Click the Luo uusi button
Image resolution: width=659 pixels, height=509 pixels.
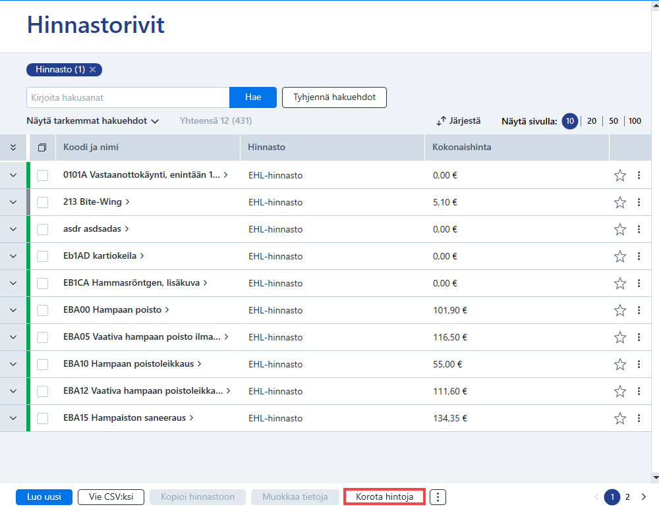[44, 497]
